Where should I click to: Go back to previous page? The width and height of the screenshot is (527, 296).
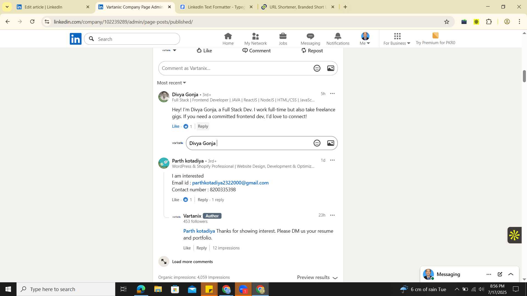click(x=8, y=22)
